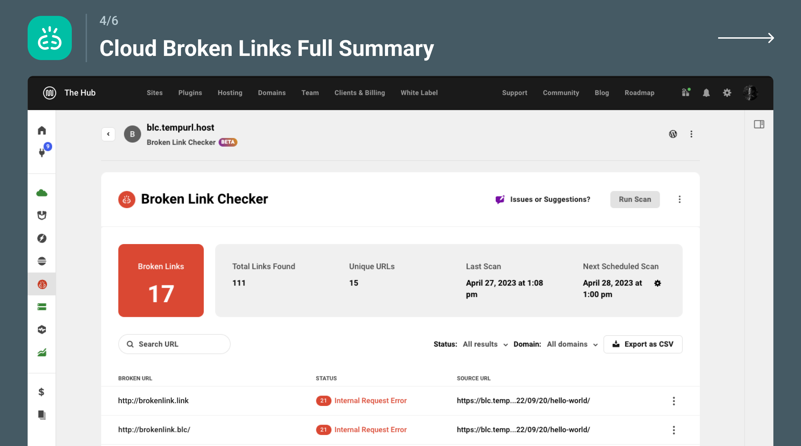Viewport: 801px width, 446px height.
Task: Toggle the split-view layout icon
Action: [759, 124]
